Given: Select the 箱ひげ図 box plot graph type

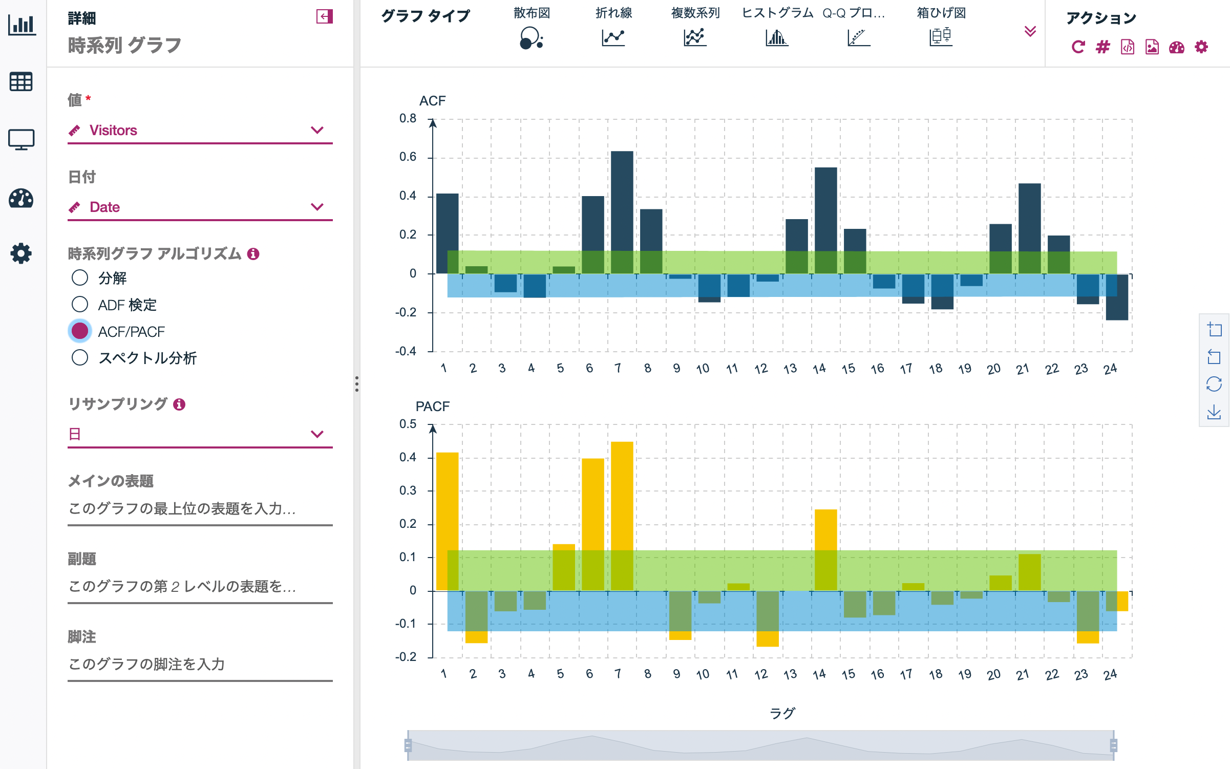Looking at the screenshot, I should (x=941, y=37).
